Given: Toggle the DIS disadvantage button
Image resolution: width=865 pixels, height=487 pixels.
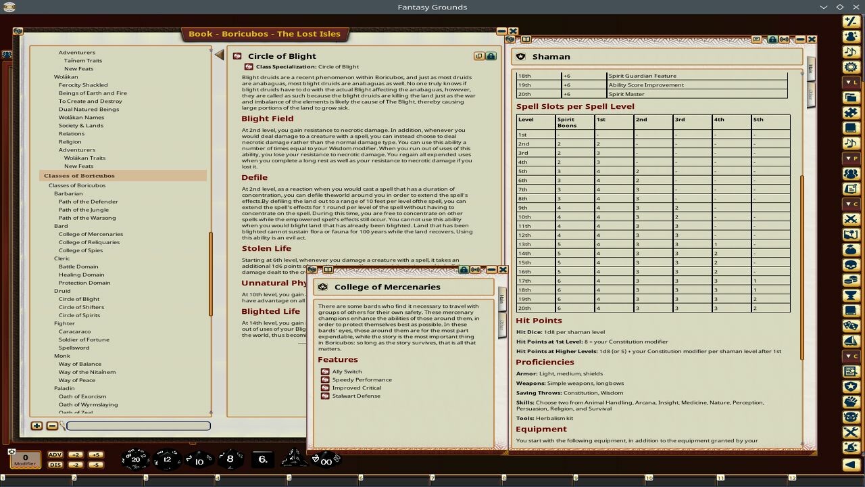Looking at the screenshot, I should [x=55, y=465].
